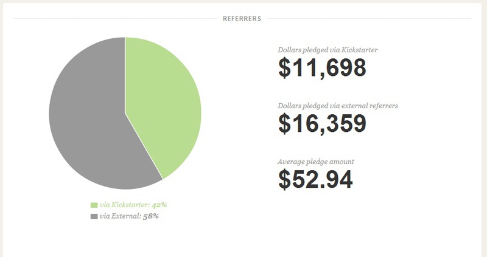Click the $11,698 pledged amount
The height and width of the screenshot is (257, 487).
pos(322,68)
